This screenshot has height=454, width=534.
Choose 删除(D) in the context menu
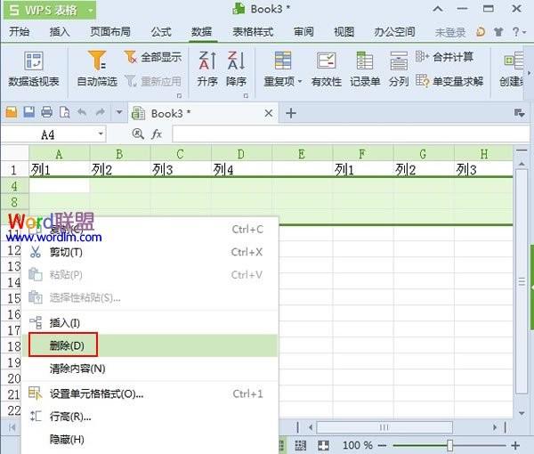click(x=150, y=345)
